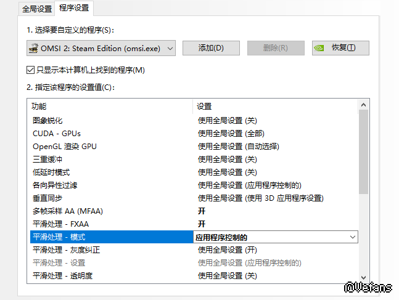Click the OMSI 2 program icon in dropdown
This screenshot has height=300, width=399.
34,48
